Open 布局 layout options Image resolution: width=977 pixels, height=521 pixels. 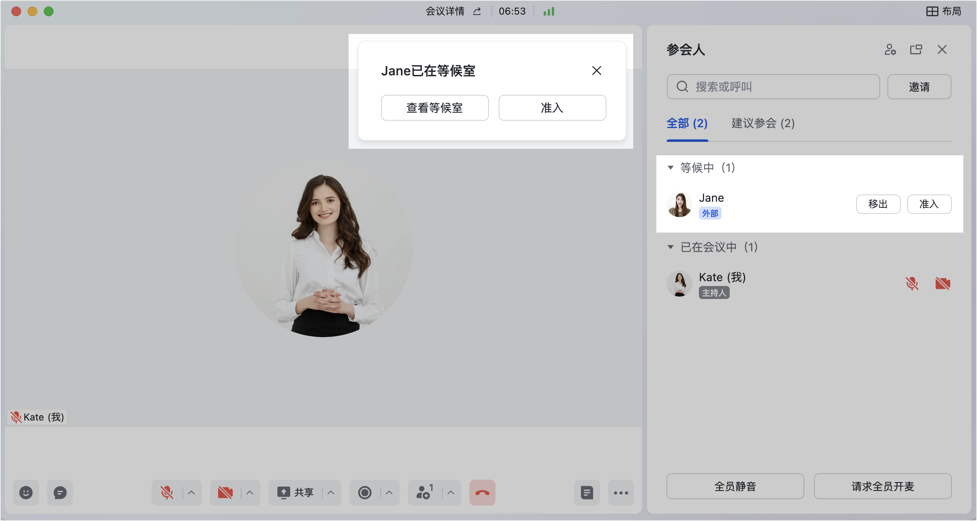(x=944, y=11)
